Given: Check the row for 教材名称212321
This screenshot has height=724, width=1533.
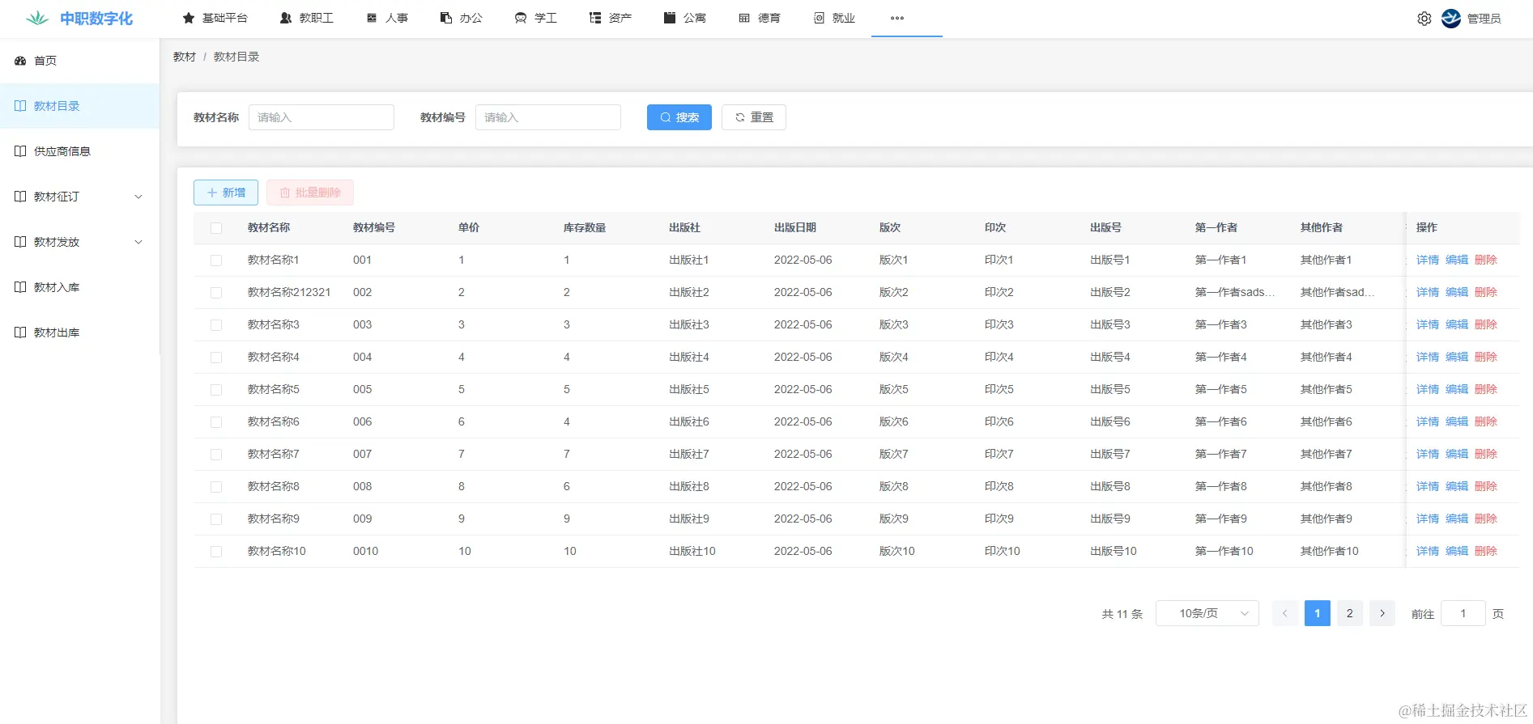Looking at the screenshot, I should (x=216, y=293).
